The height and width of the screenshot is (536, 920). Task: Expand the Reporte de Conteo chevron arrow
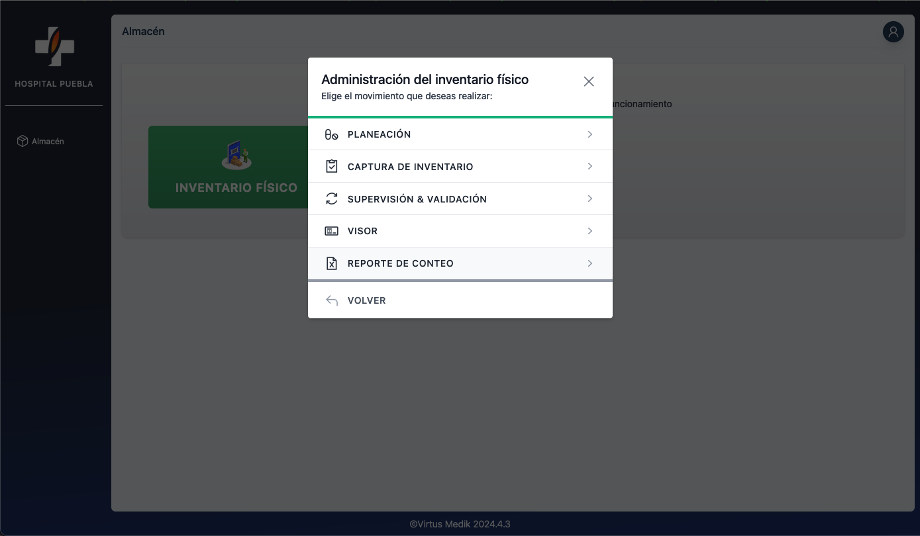tap(589, 263)
